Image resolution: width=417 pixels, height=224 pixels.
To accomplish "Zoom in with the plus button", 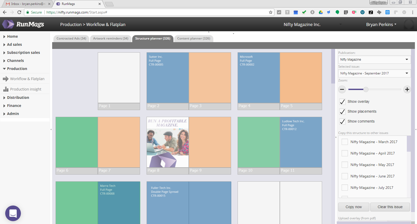I will click(407, 89).
